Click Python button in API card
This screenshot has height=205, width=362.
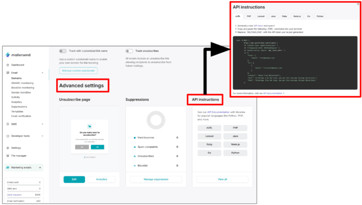pos(235,153)
